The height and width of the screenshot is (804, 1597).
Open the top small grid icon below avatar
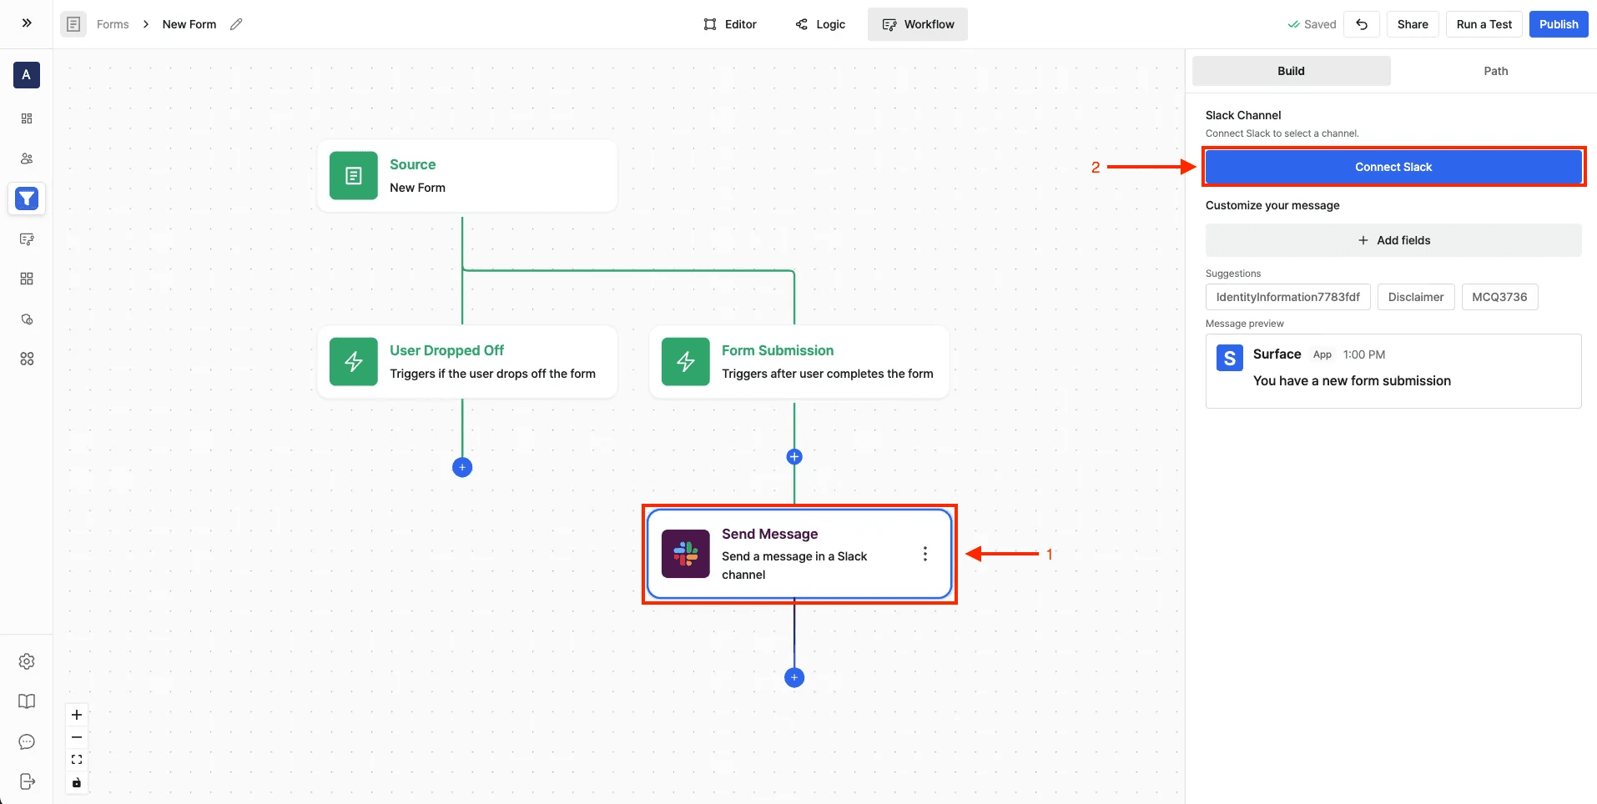pyautogui.click(x=27, y=118)
